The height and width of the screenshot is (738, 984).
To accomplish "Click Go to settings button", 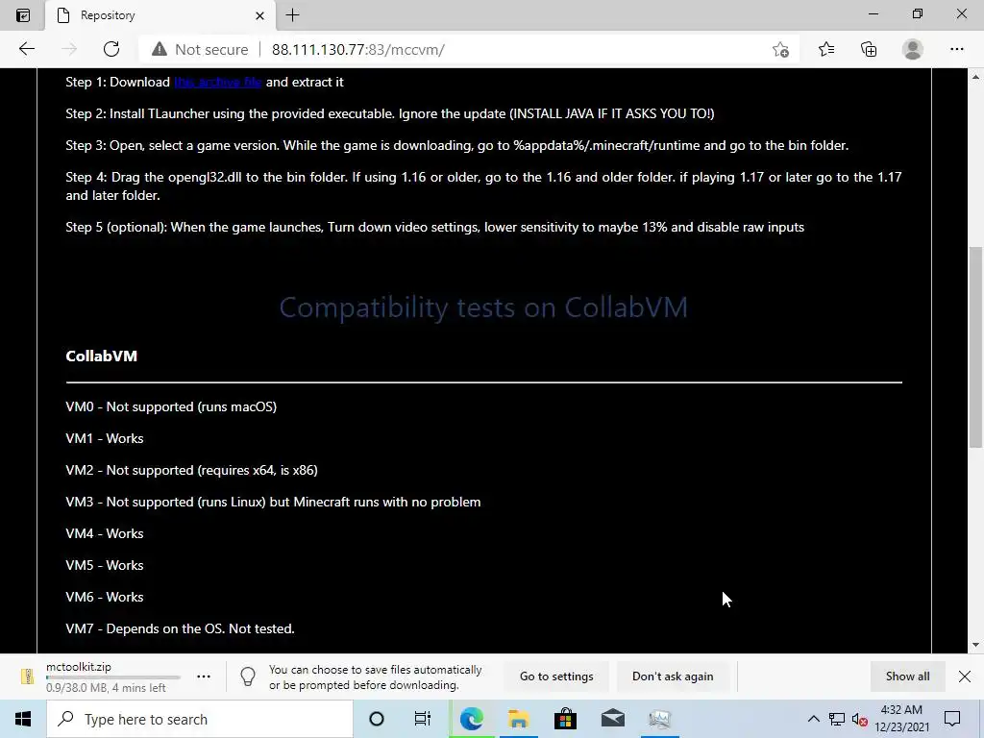I will pyautogui.click(x=556, y=676).
